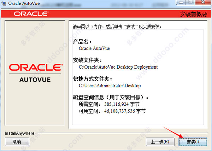
Task: Minimize the Oracle AutoVue installer window
Action: [x=181, y=2]
